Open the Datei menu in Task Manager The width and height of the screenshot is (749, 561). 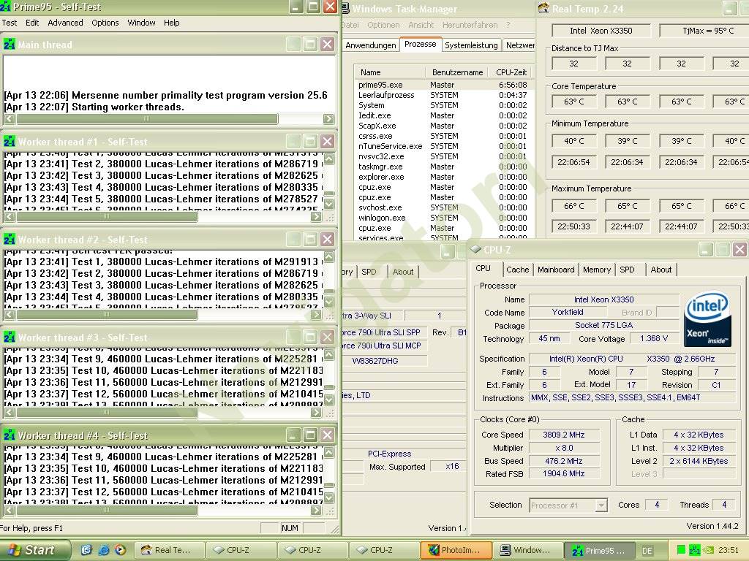(x=350, y=25)
